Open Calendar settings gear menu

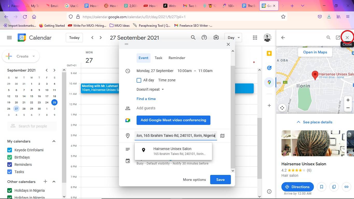tap(216, 38)
